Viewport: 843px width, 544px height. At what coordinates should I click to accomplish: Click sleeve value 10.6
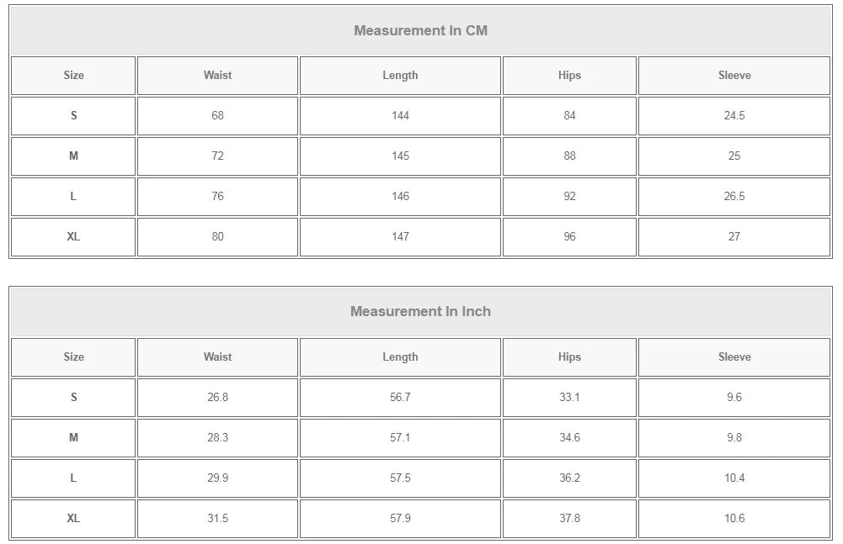734,519
